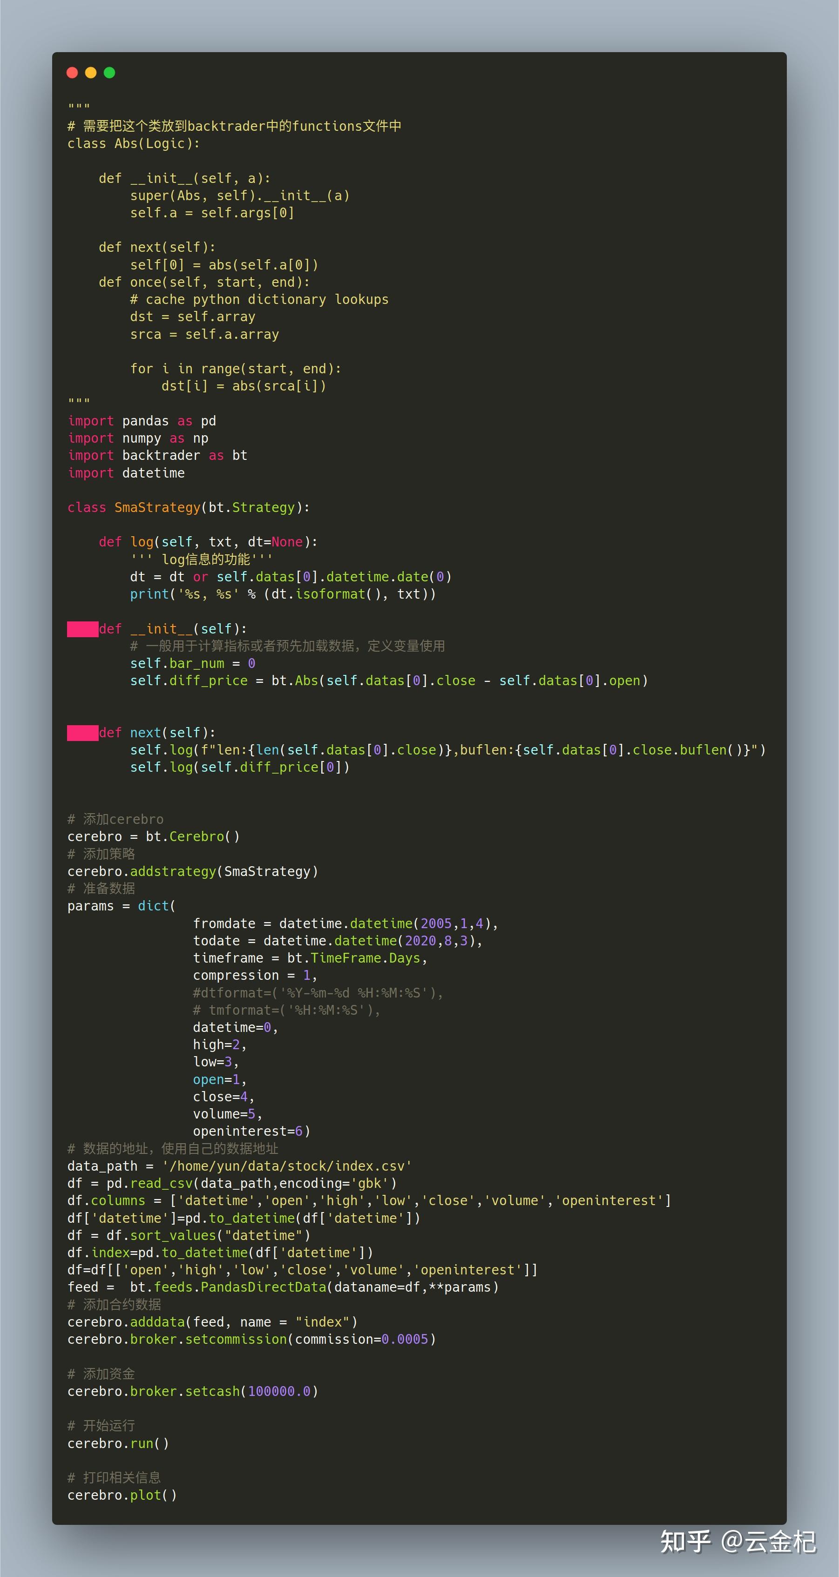This screenshot has height=1577, width=839.
Task: Click 'high=2,' parameter line
Action: pos(220,1045)
